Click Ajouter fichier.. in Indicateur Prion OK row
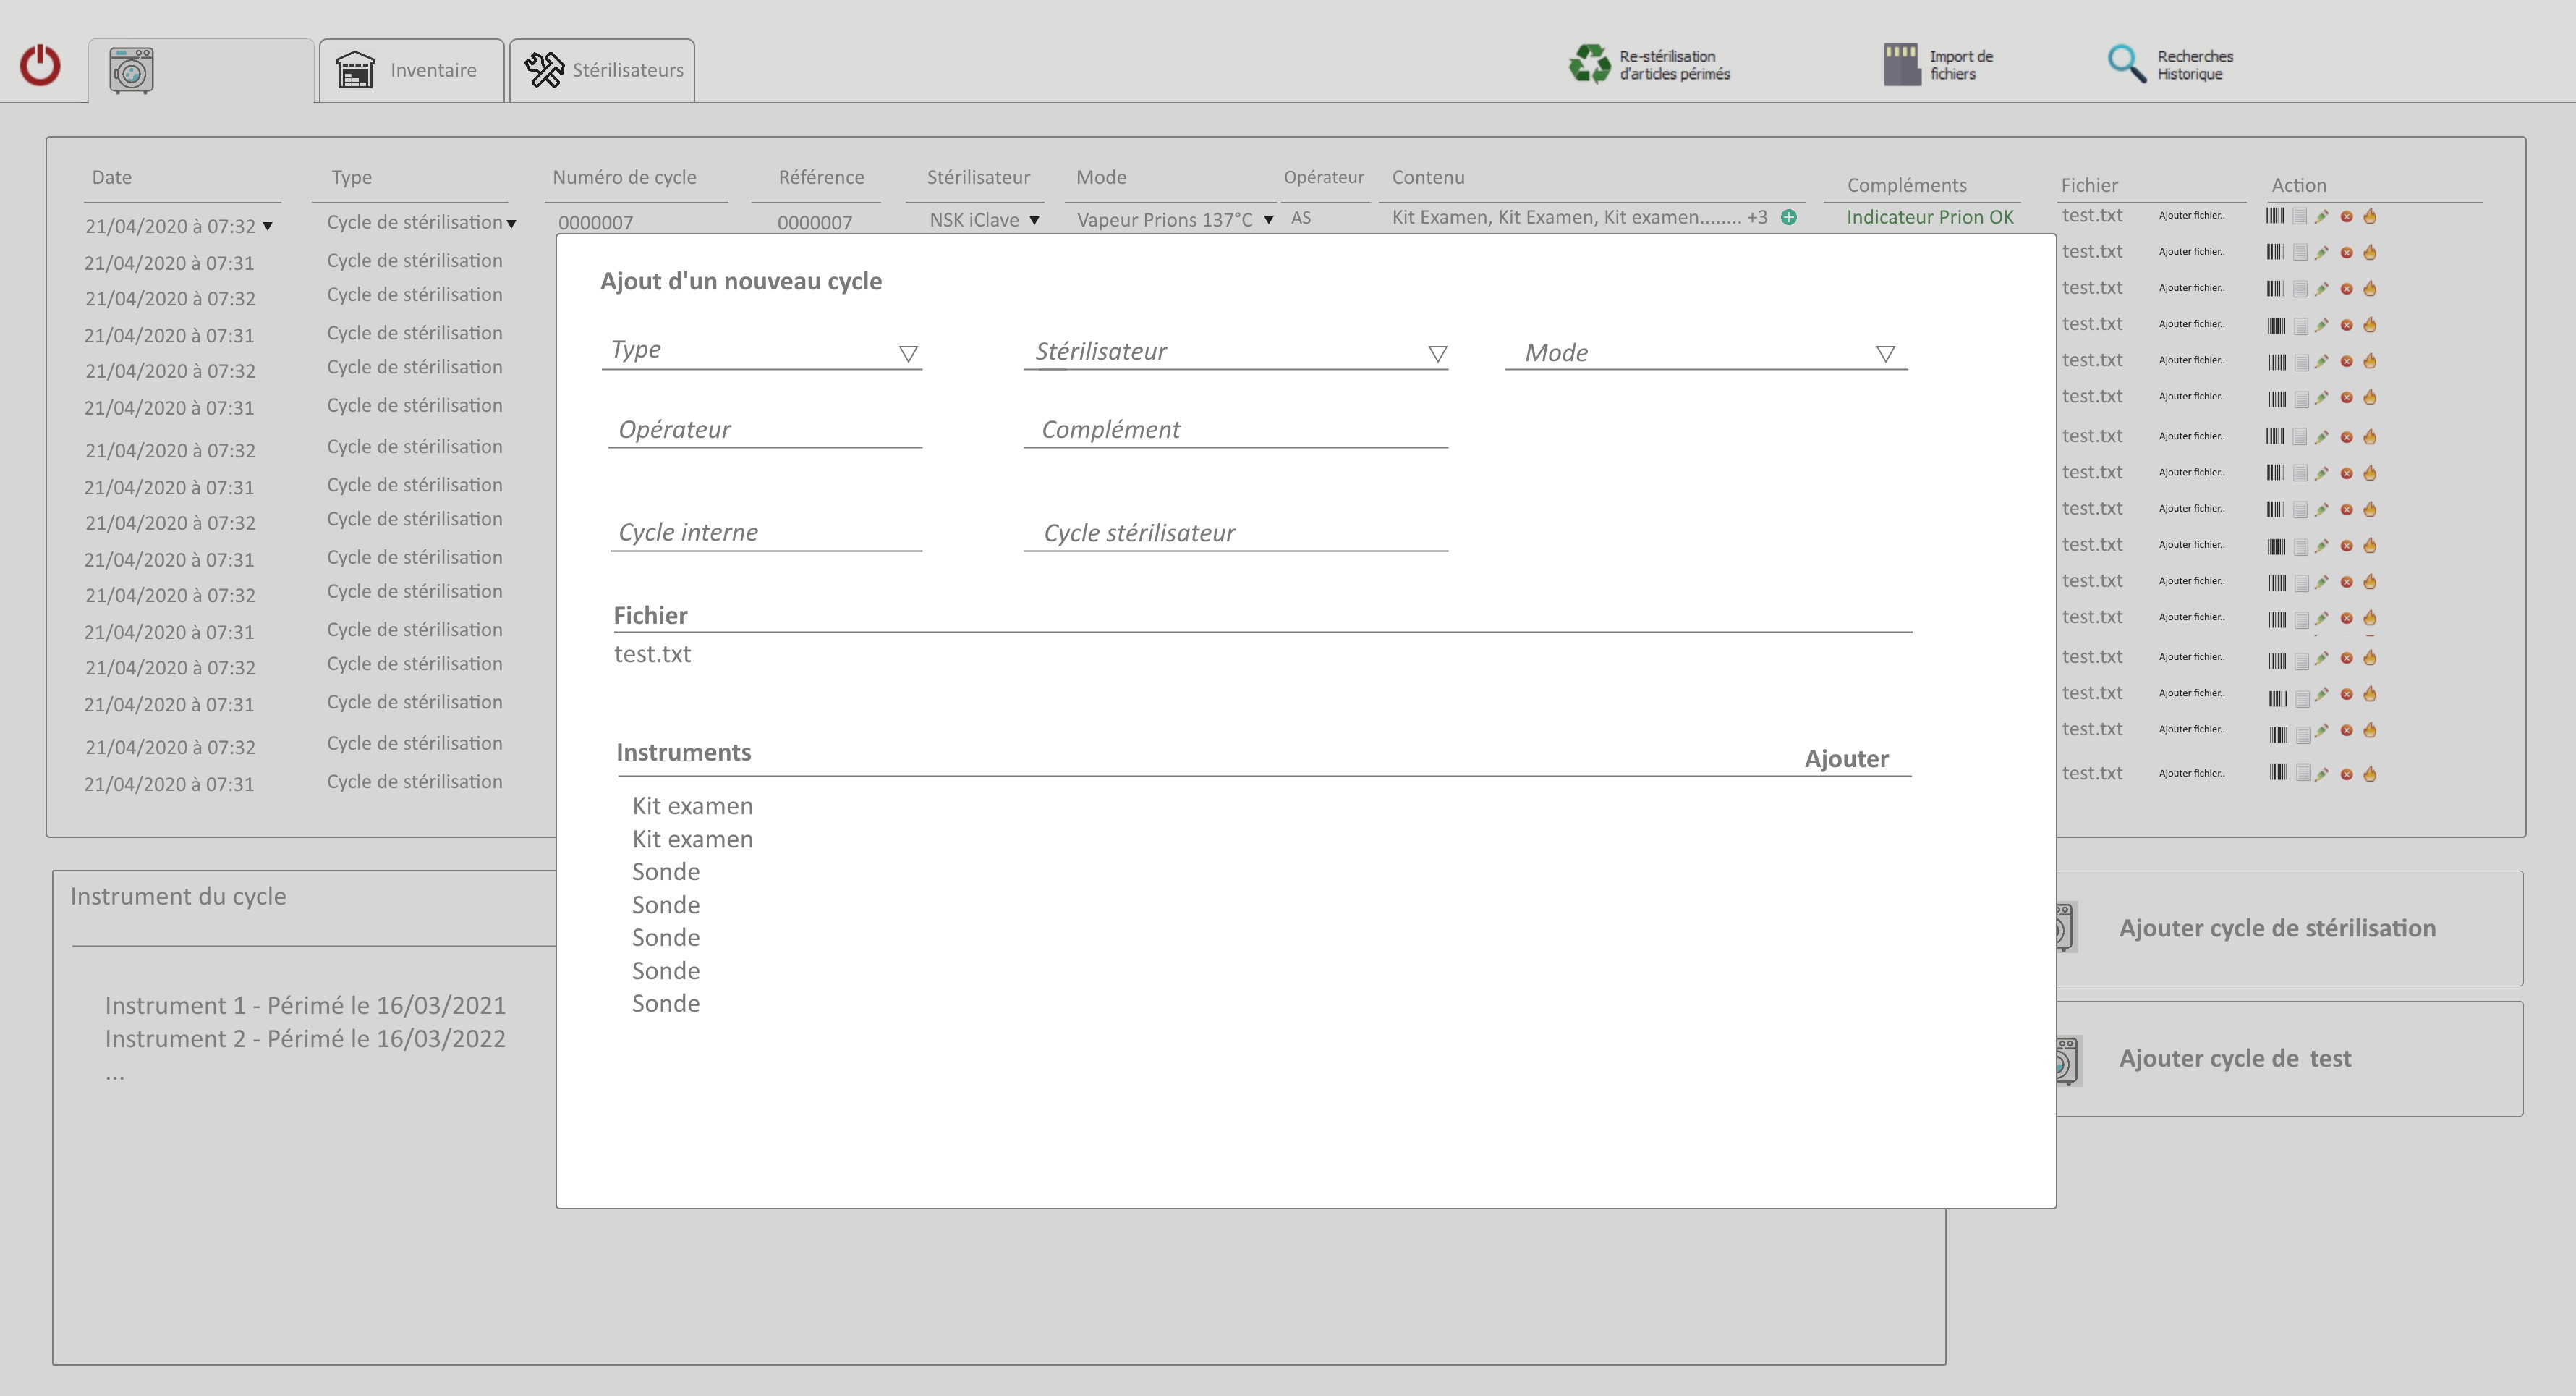Screen dimensions: 2576x1396 coord(2192,215)
